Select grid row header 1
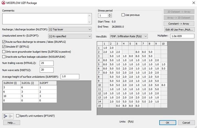This screenshot has width=197, height=128. point(100,48)
